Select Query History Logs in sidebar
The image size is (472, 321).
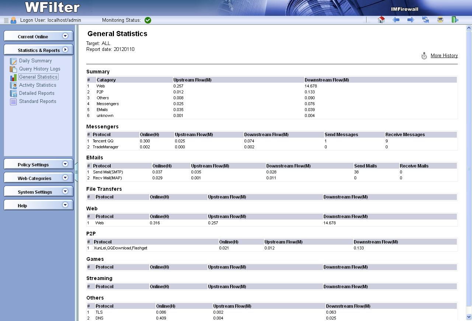point(39,69)
